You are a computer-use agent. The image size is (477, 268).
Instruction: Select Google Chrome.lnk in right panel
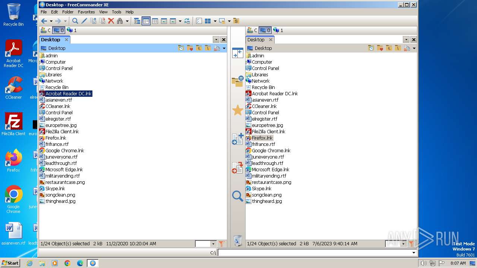(x=271, y=150)
